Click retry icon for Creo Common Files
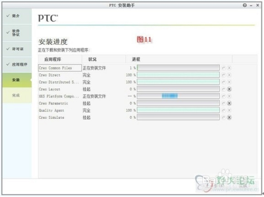The image size is (264, 197). coord(223,68)
